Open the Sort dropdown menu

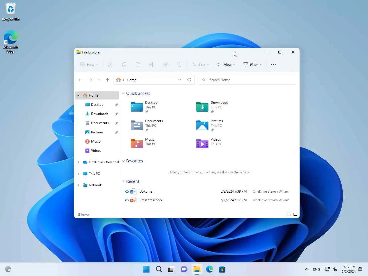200,65
